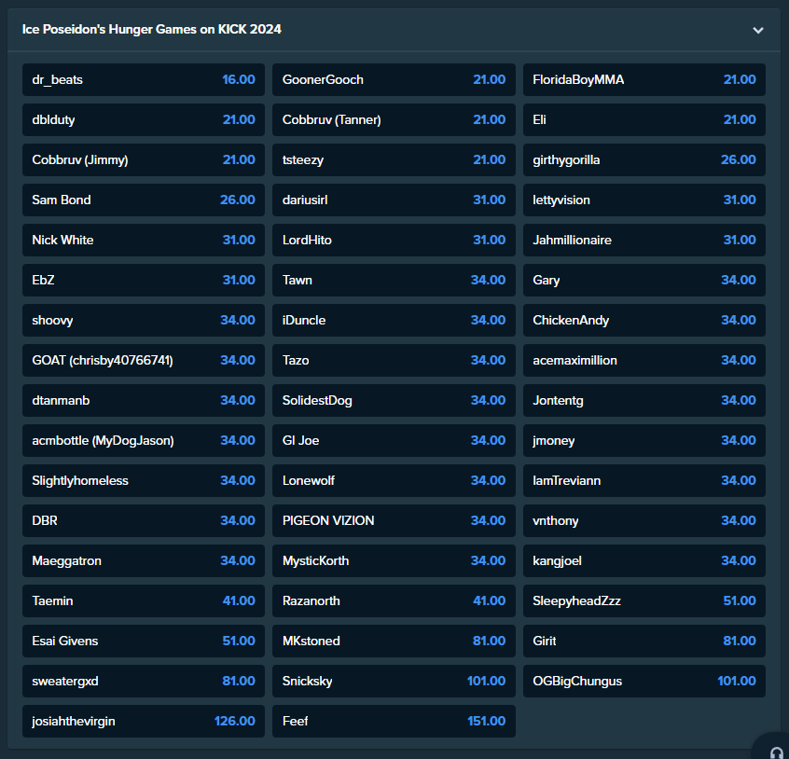Choose Sam Bond at 26.00
The image size is (789, 759).
144,200
